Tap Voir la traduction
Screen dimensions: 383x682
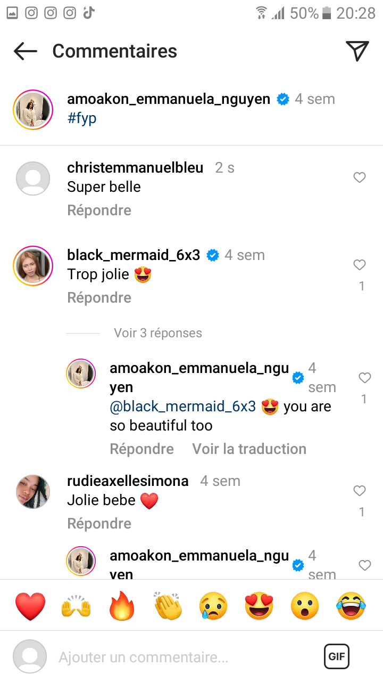click(249, 449)
